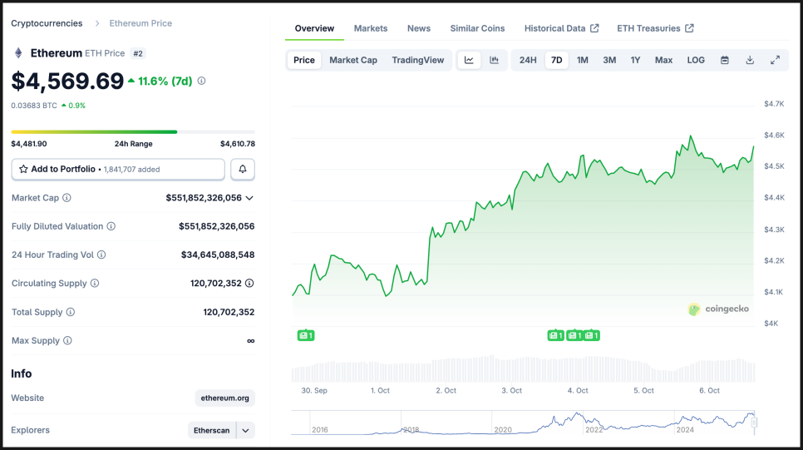Open the calendar date range picker
803x450 pixels.
725,60
